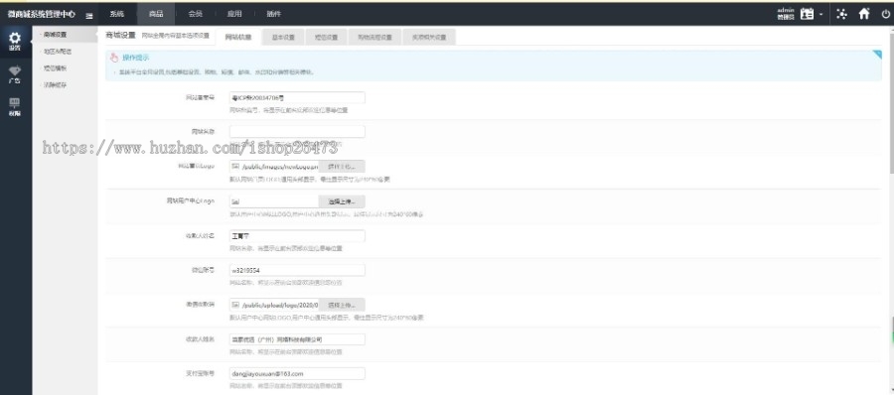The height and width of the screenshot is (395, 894).
Task: Focus the /public/upload/logo/2020 path field
Action: (274, 305)
